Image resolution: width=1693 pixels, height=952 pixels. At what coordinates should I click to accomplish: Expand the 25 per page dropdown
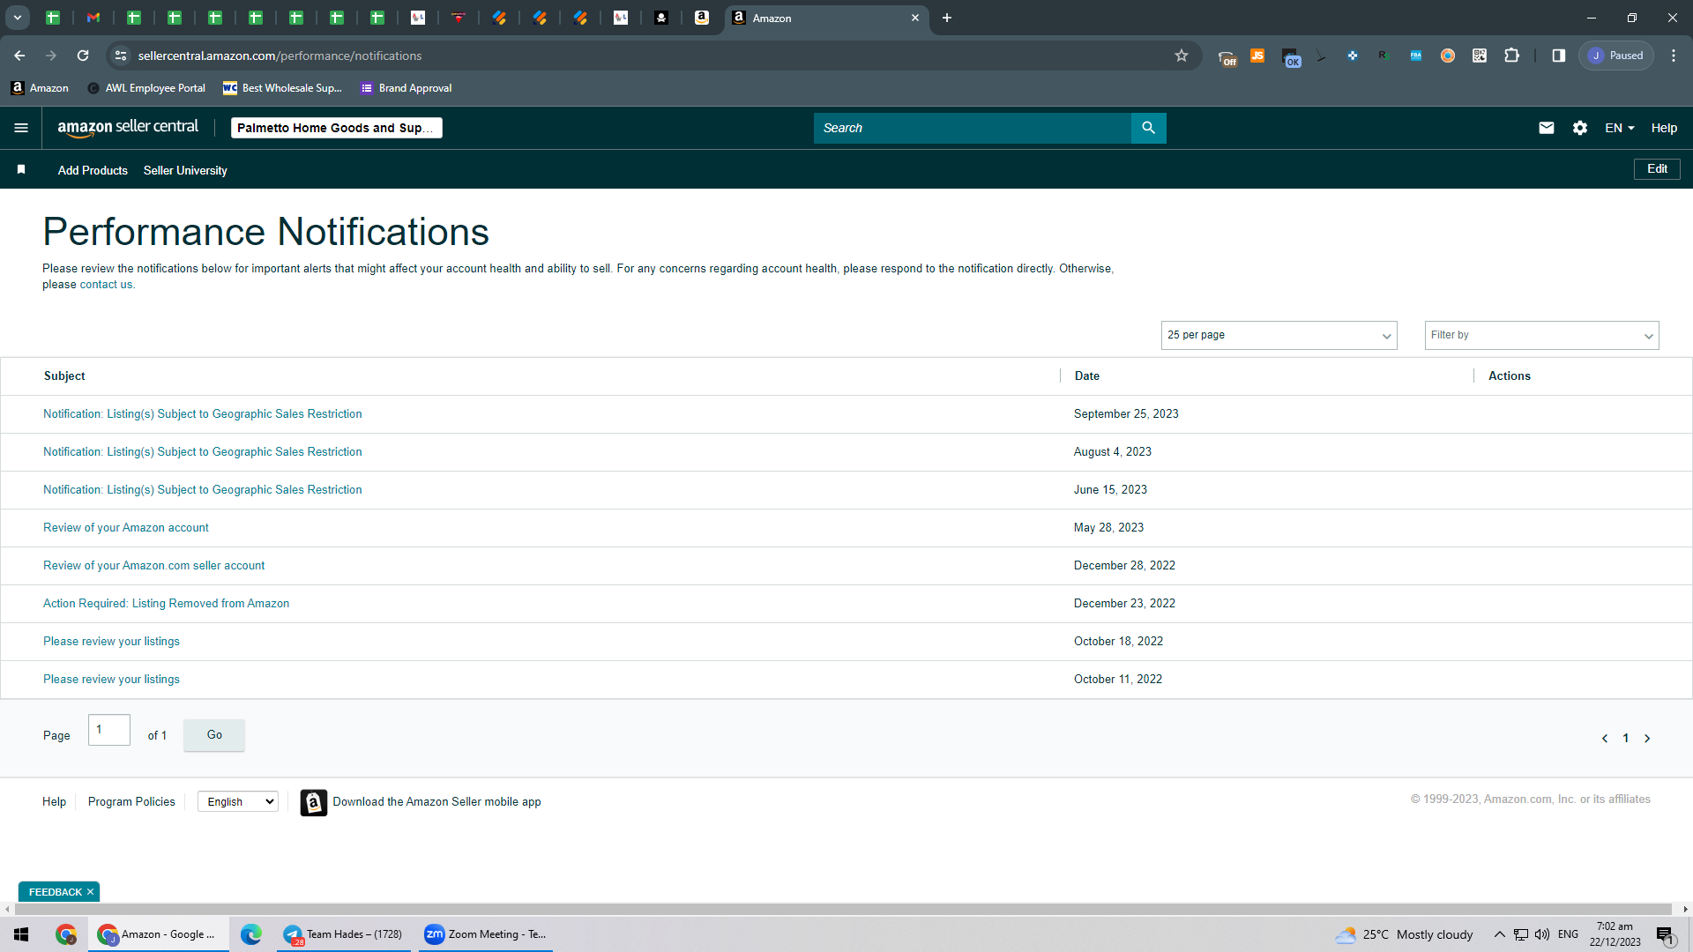coord(1279,335)
